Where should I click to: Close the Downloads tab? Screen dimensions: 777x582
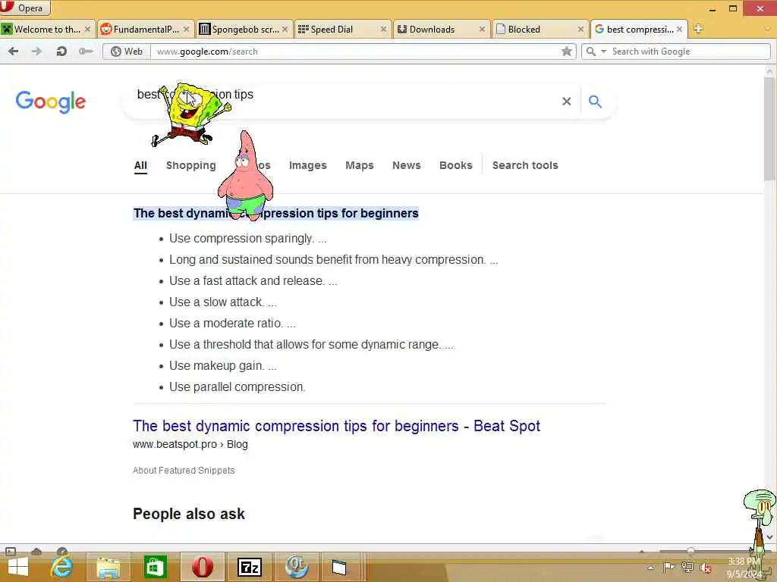tap(482, 30)
